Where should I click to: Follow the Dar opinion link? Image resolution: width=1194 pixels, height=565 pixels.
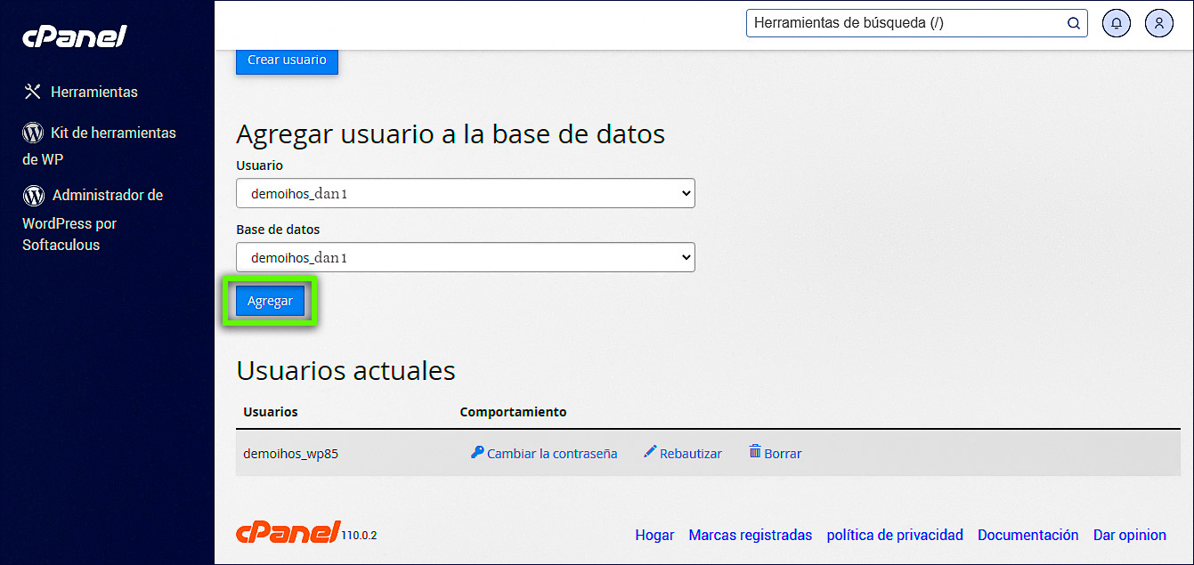pos(1129,535)
